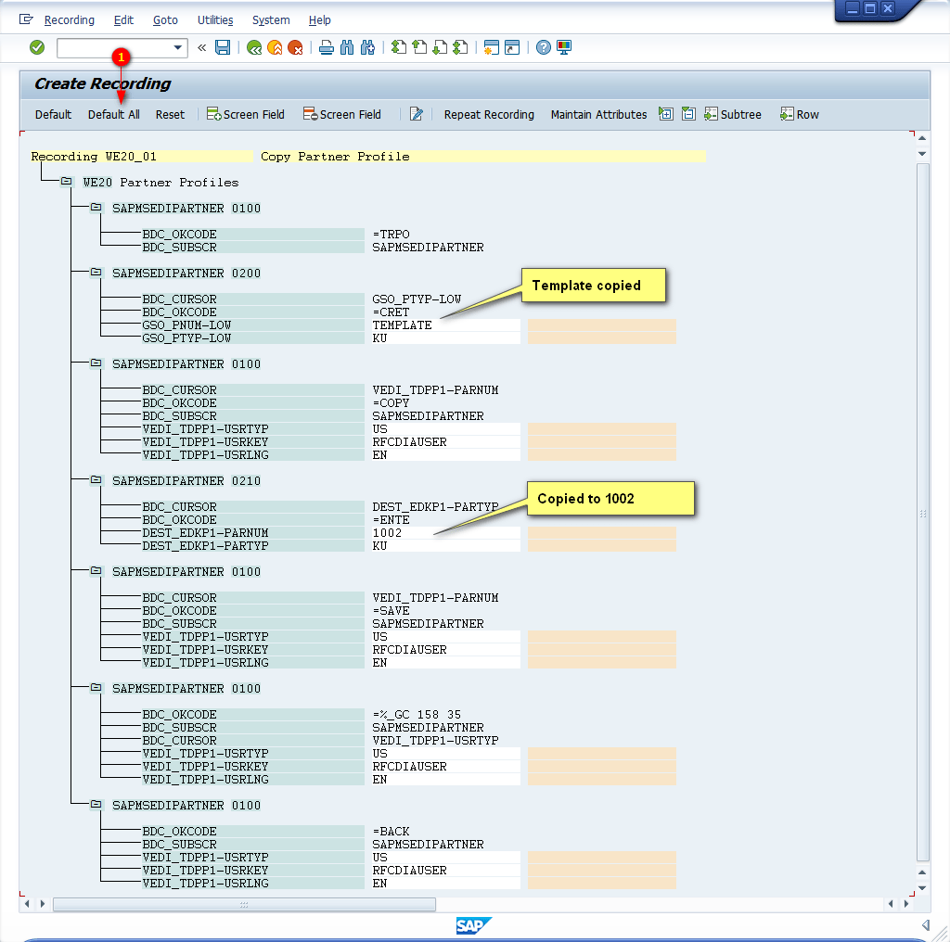The image size is (950, 942).
Task: Click the horizontal scrollbar at bottom
Action: coord(244,904)
